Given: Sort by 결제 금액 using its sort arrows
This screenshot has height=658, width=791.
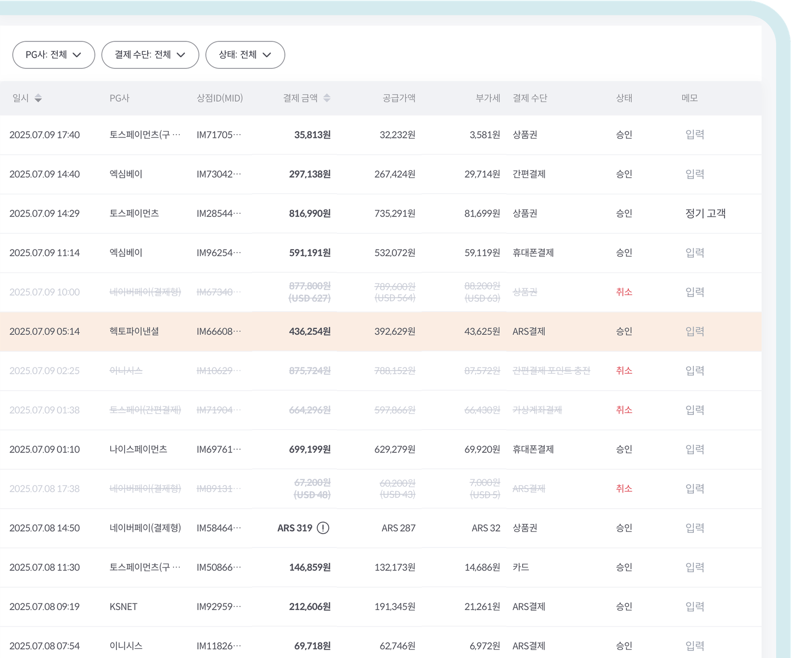Looking at the screenshot, I should [x=327, y=98].
